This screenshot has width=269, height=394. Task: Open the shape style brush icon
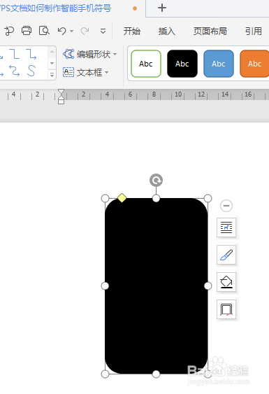pos(226,255)
